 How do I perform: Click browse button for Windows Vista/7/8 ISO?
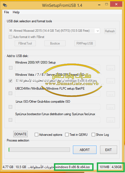point(111,81)
